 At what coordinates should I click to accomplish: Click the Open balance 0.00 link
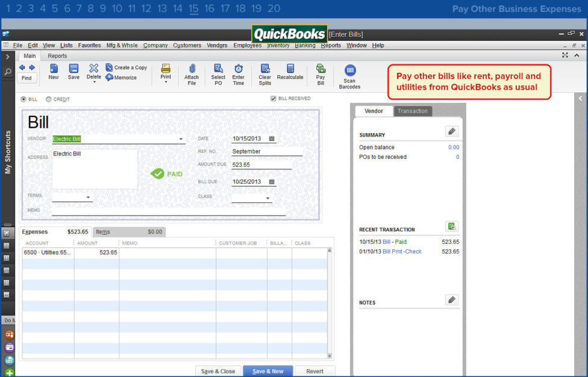click(454, 148)
